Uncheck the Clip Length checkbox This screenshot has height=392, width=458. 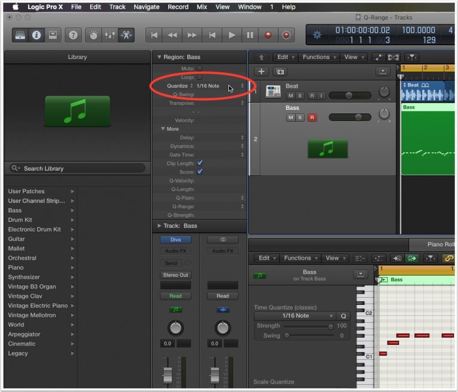(200, 163)
